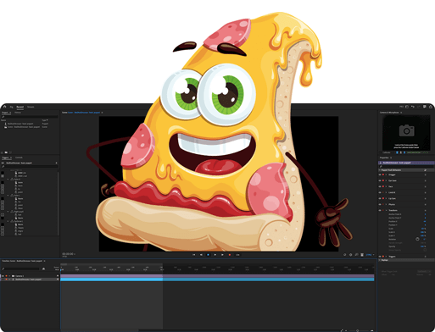This screenshot has height=332, width=435.
Task: Toggle the Group Opacity checkbox
Action: 425,250
